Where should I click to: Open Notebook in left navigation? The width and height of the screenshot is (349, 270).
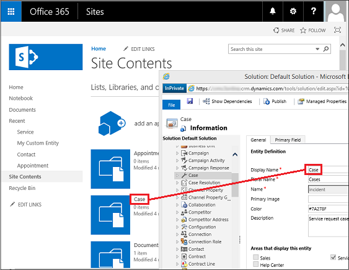click(20, 98)
